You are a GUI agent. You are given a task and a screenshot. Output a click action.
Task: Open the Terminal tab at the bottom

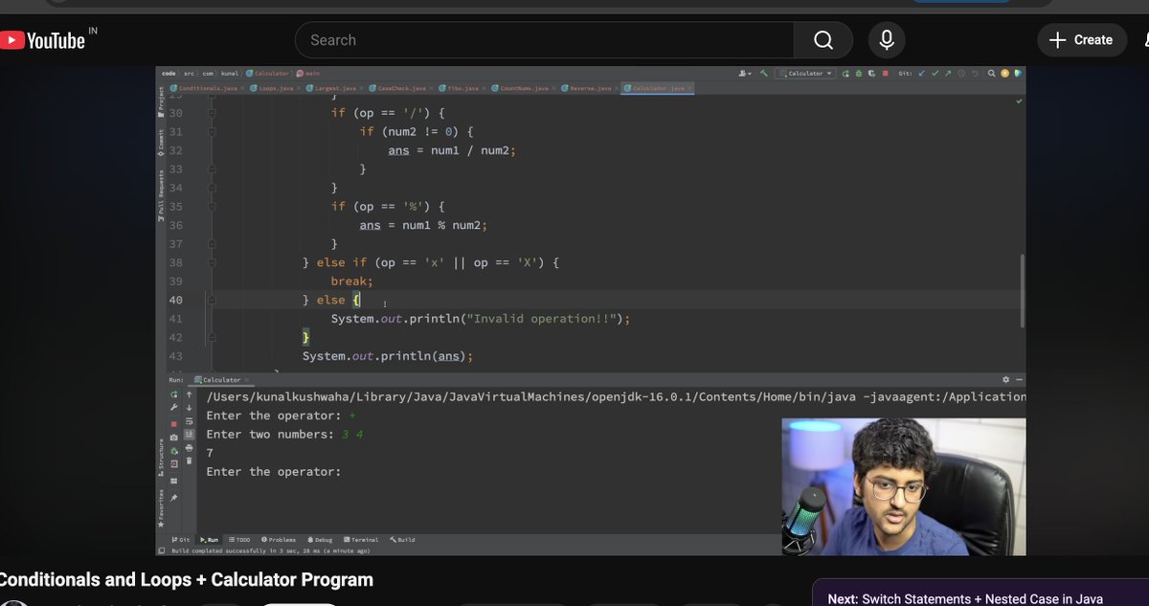(x=362, y=539)
